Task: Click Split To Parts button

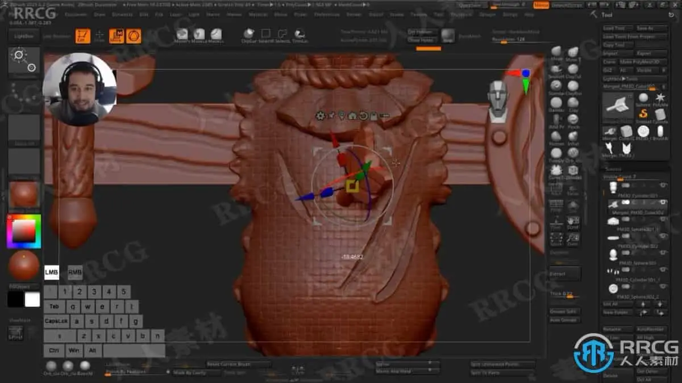Action: (x=502, y=372)
